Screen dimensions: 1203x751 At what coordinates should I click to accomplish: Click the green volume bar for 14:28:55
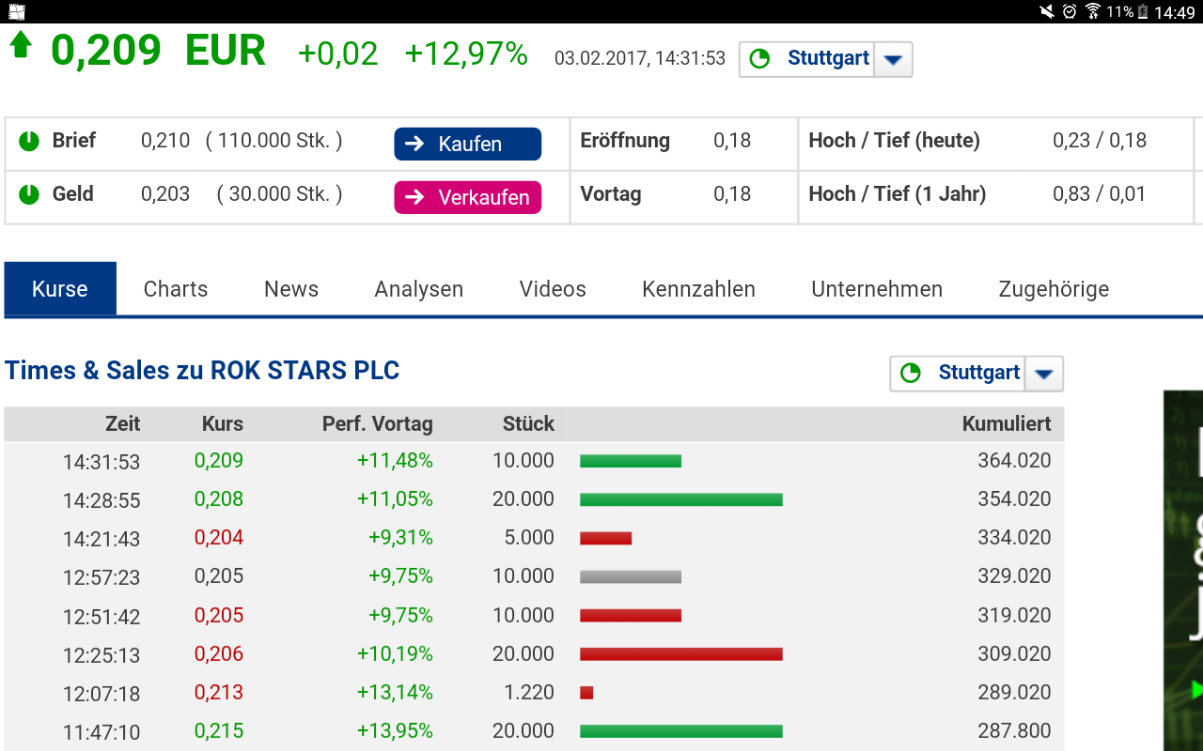pyautogui.click(x=681, y=499)
